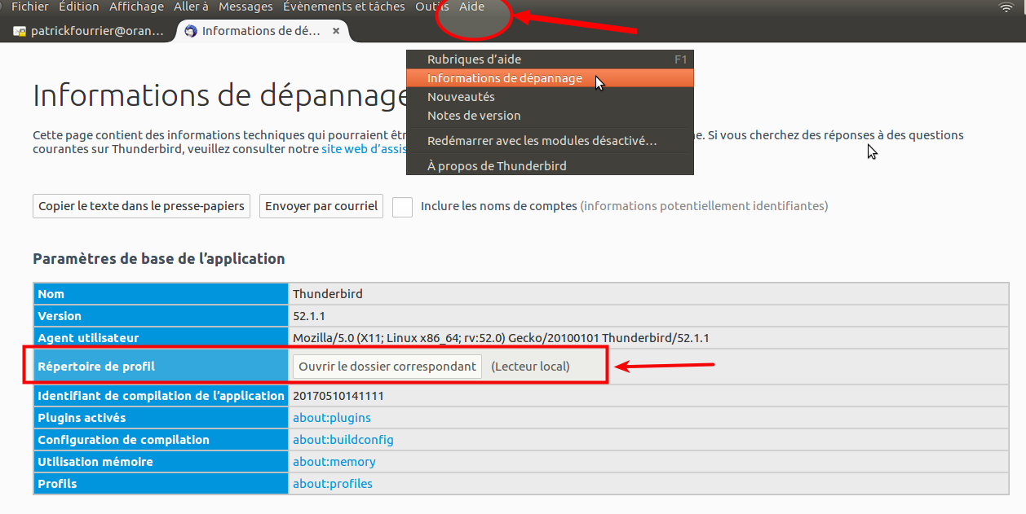1026x514 pixels.
Task: Choose Informations de dépannage menu entry
Action: pyautogui.click(x=504, y=78)
